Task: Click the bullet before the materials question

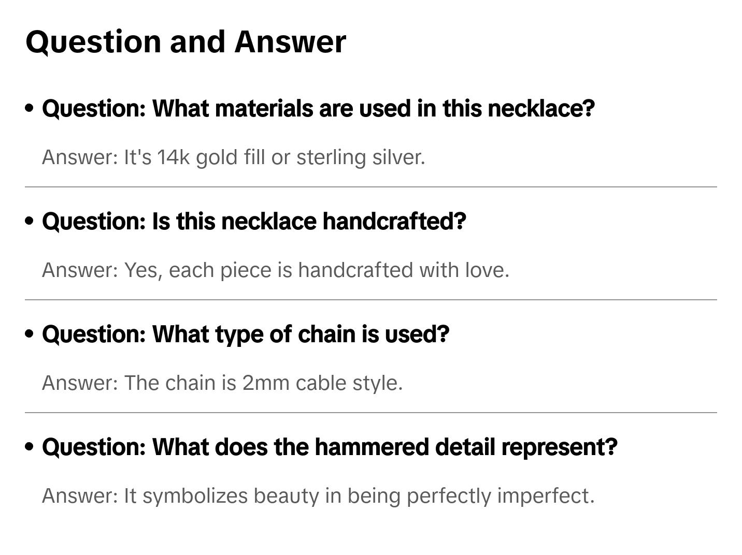Action: [x=30, y=108]
